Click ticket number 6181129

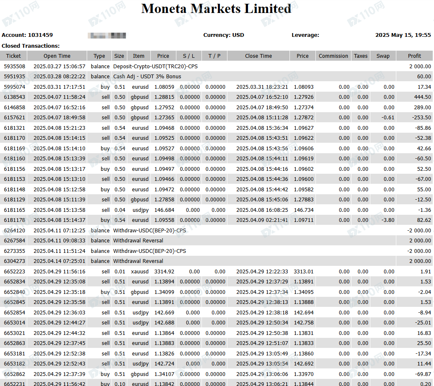pos(14,199)
